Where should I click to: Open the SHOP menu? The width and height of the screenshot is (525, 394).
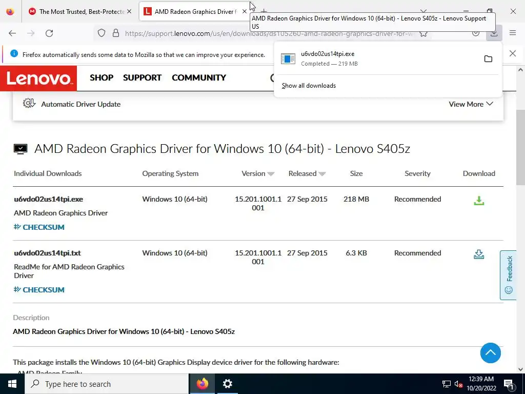(x=102, y=77)
